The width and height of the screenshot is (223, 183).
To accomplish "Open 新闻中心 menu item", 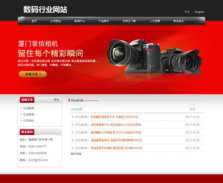I will (x=80, y=21).
